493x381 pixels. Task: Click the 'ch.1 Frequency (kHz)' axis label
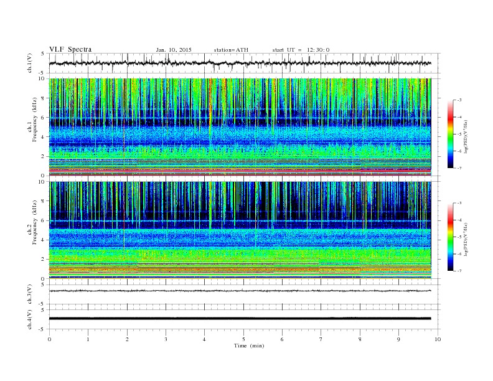click(x=32, y=120)
